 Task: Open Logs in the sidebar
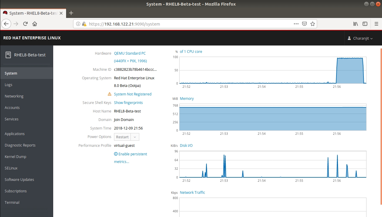pyautogui.click(x=9, y=85)
